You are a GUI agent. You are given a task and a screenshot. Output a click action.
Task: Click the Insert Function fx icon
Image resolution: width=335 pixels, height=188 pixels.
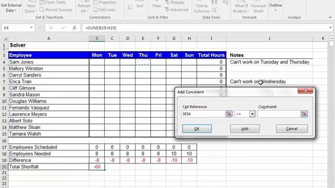[x=74, y=28]
